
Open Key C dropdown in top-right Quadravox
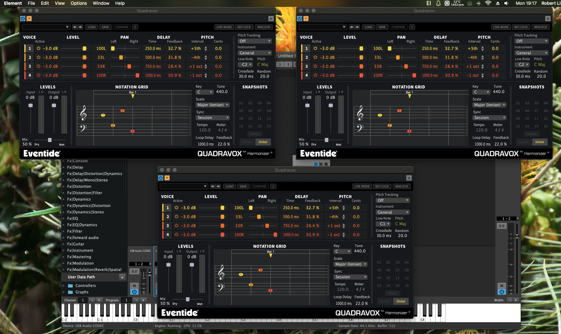481,92
